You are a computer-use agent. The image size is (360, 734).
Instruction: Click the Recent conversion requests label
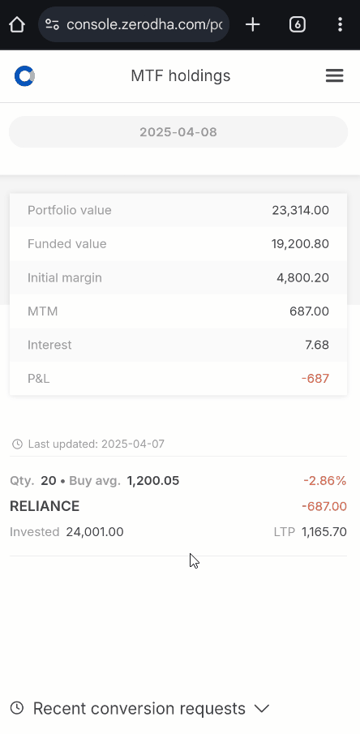point(139,708)
